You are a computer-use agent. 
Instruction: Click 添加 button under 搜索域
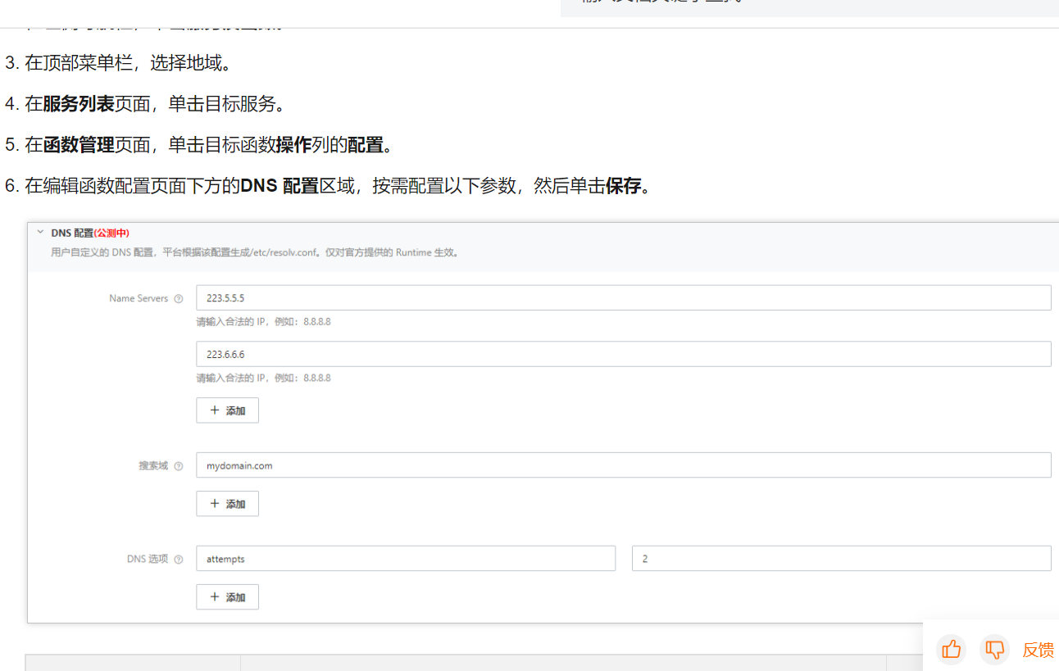click(x=227, y=504)
